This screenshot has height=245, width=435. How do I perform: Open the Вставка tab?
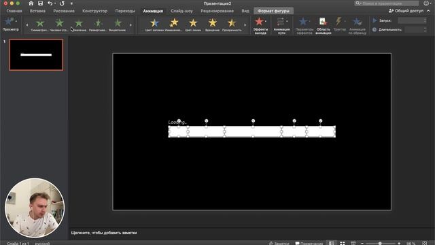37,11
